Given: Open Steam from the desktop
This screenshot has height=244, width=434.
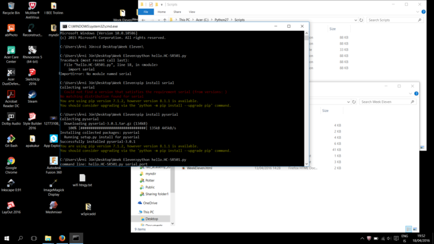Looking at the screenshot, I should pos(32,97).
